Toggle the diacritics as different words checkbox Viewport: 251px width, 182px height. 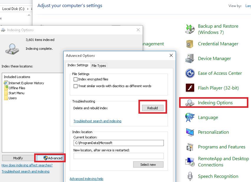click(x=76, y=86)
